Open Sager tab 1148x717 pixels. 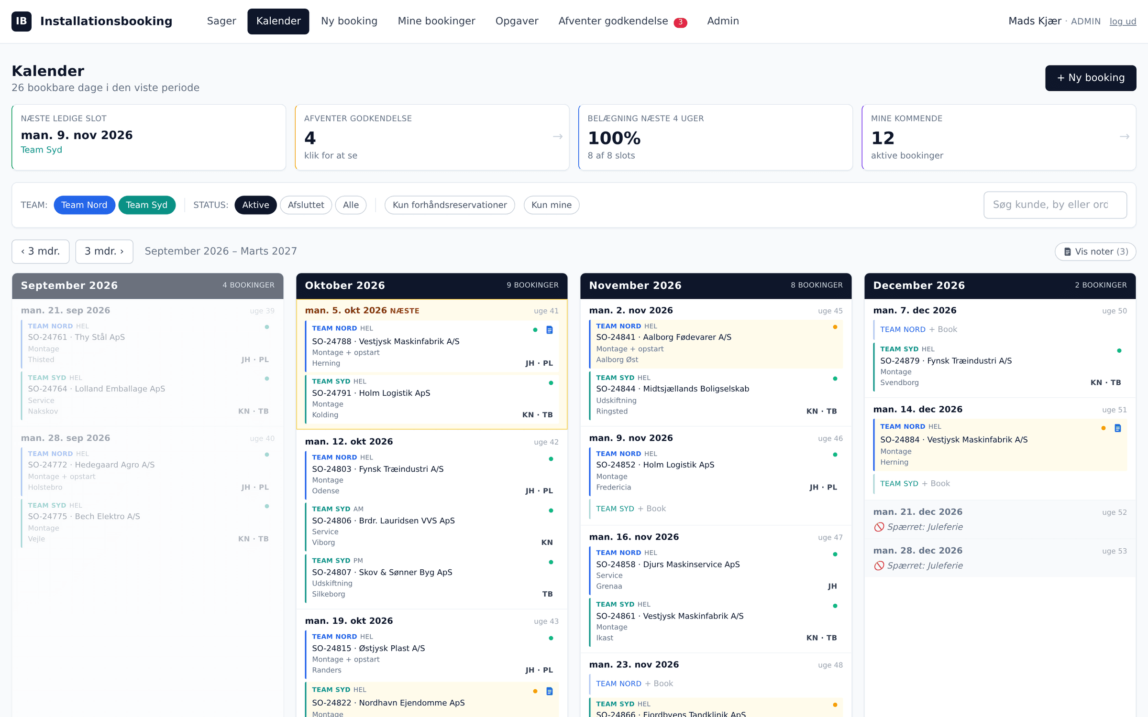[x=221, y=21]
